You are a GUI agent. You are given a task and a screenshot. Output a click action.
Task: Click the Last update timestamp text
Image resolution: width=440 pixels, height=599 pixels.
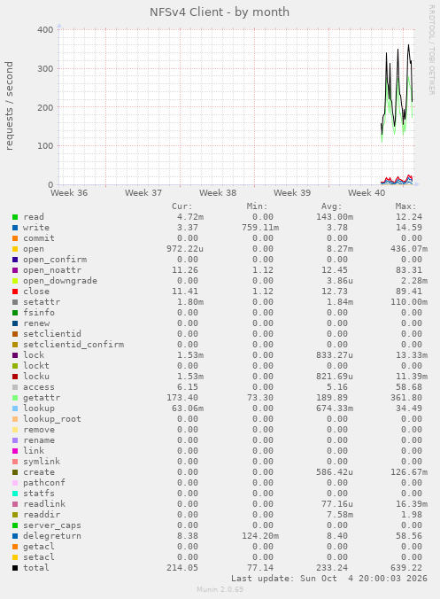[x=329, y=579]
